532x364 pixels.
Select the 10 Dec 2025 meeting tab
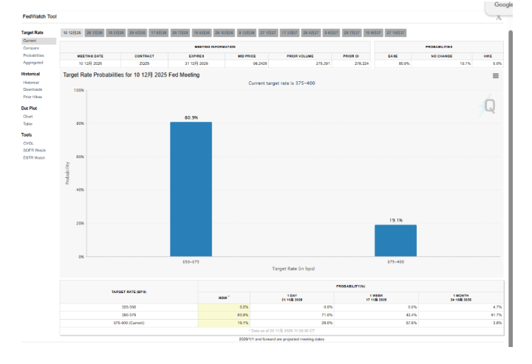tap(71, 32)
